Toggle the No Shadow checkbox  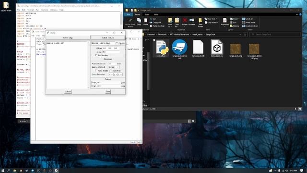pyautogui.click(x=96, y=55)
